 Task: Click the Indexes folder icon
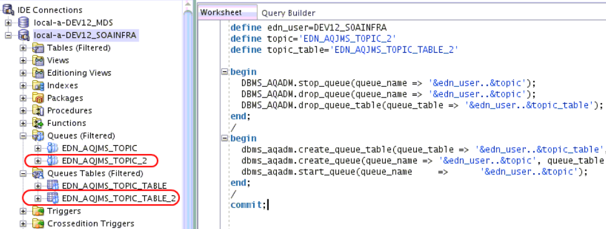click(x=38, y=86)
